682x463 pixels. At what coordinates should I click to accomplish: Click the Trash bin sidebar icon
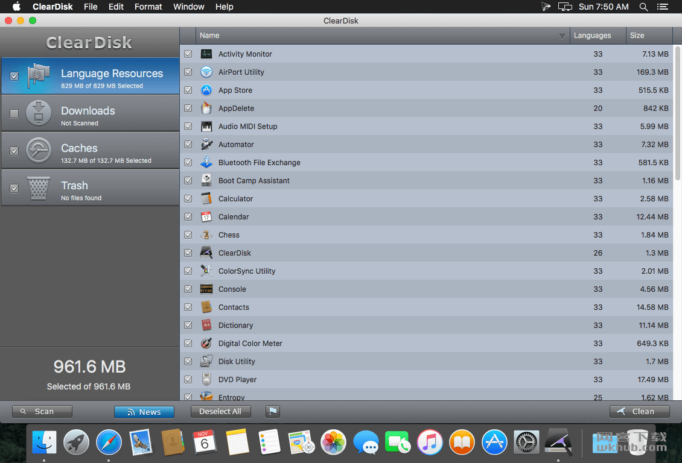pos(39,188)
